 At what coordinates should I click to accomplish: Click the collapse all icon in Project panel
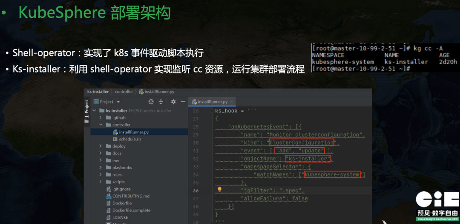click(x=161, y=102)
